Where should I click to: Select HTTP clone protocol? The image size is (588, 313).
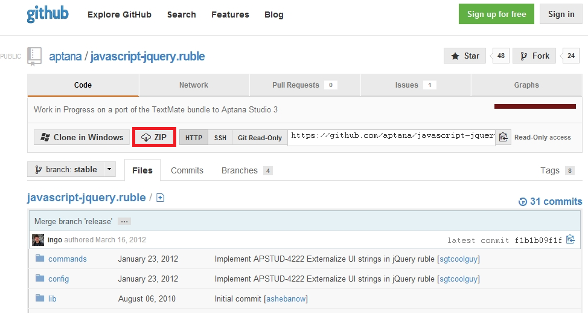click(x=194, y=138)
